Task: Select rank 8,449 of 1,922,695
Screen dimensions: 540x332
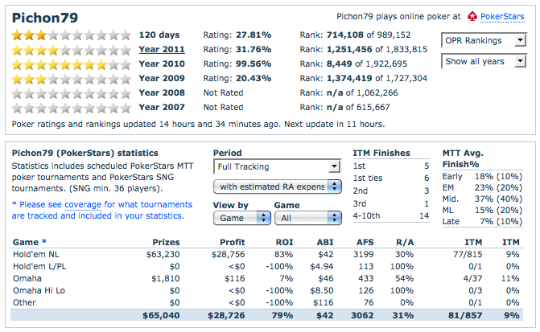Action: [x=366, y=64]
